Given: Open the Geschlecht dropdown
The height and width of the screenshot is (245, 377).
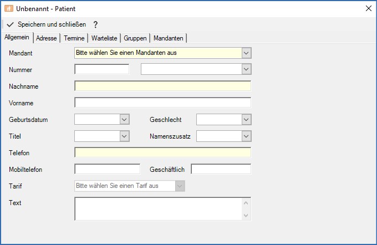Looking at the screenshot, I should [246, 120].
